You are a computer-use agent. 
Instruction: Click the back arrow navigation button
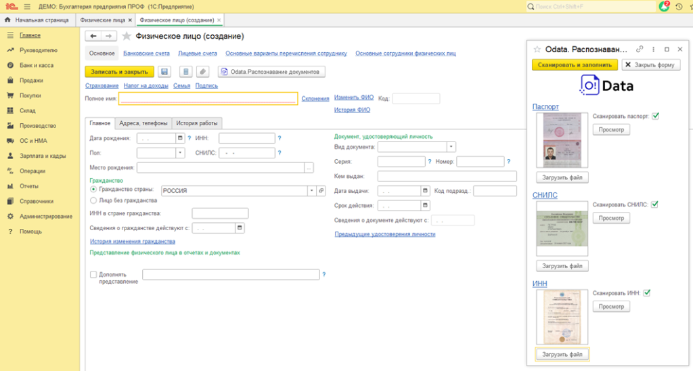(93, 37)
